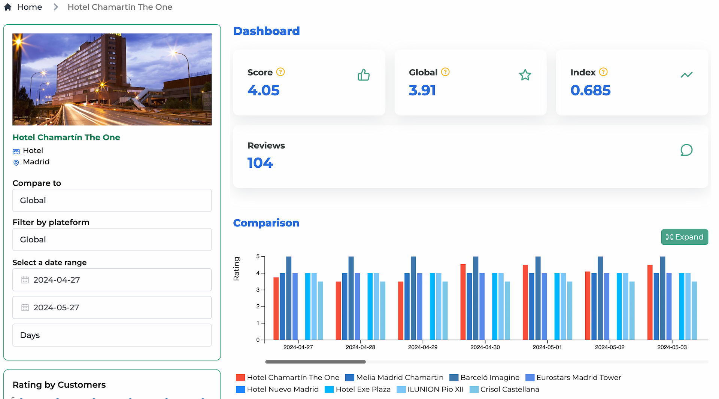Screen dimensions: 719x399
Task: Click the star icon on Global card
Action: 525,75
